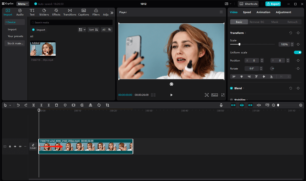Expand more tabs with double chevron
The image size is (306, 181).
pyautogui.click(x=112, y=13)
